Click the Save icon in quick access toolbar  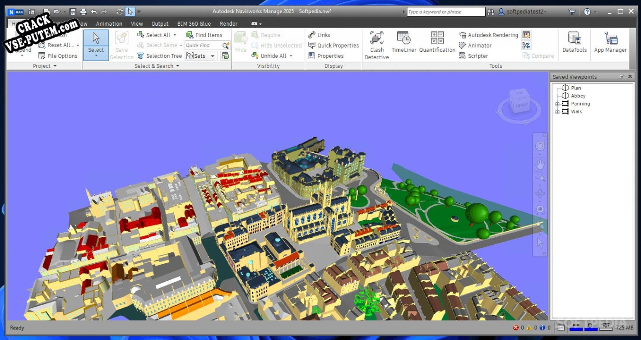(73, 12)
